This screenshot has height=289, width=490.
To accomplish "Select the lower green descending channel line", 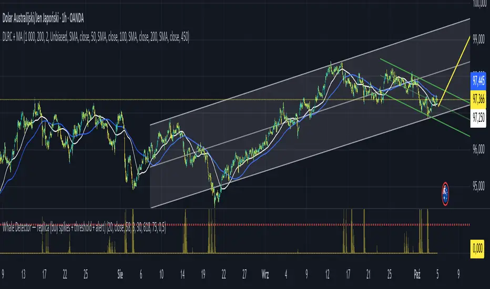I will (426, 115).
